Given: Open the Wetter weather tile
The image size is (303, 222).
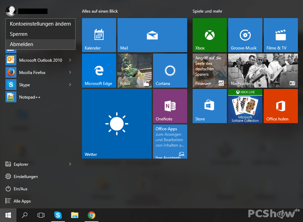Looking at the screenshot, I should pos(117,124).
